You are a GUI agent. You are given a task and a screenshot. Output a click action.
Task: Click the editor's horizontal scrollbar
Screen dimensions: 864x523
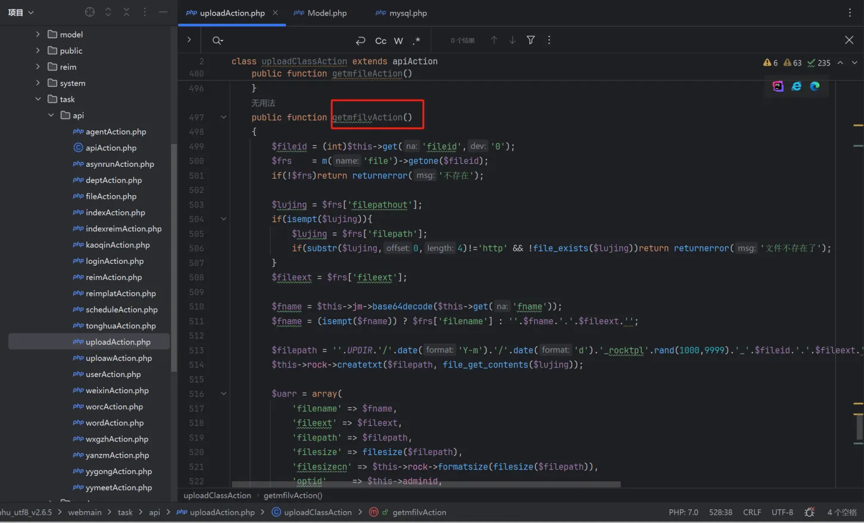tap(426, 484)
